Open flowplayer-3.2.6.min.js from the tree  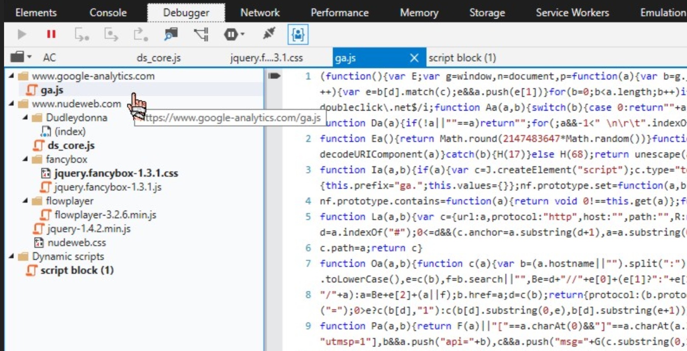105,215
